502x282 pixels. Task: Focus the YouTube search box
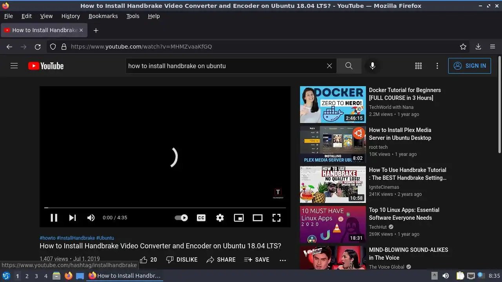226,66
